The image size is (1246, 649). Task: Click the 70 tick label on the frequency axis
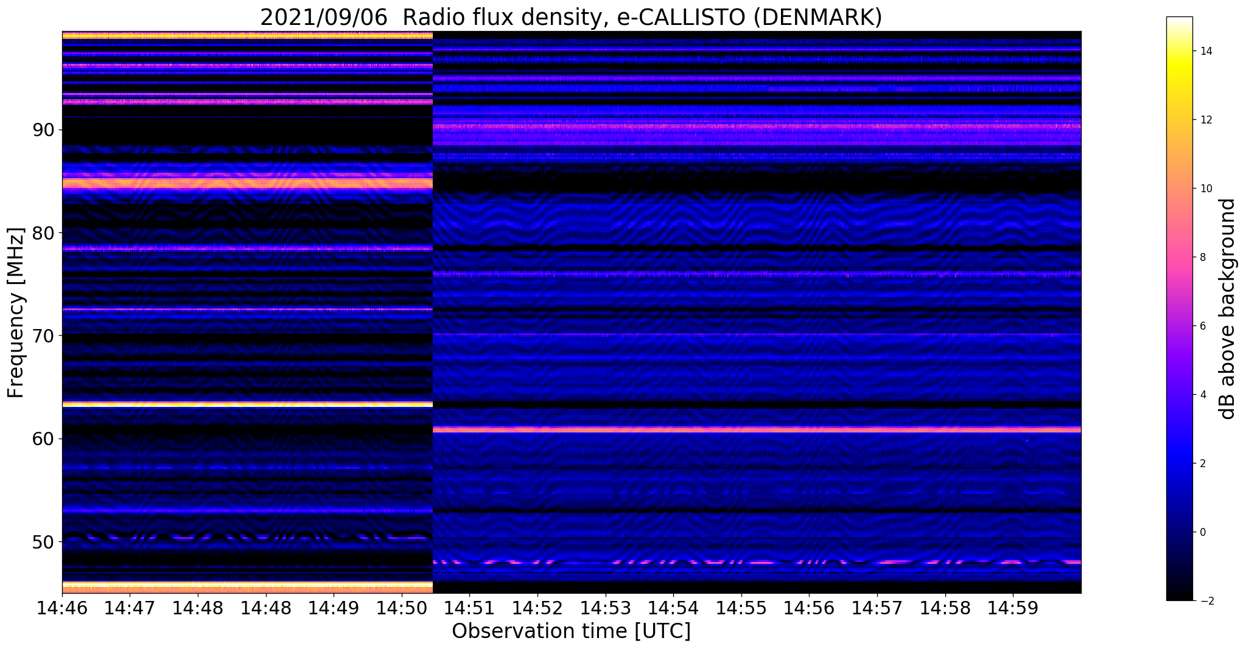pyautogui.click(x=42, y=336)
